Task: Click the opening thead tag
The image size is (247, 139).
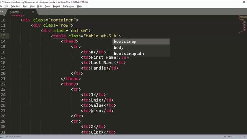Action: click(x=69, y=41)
